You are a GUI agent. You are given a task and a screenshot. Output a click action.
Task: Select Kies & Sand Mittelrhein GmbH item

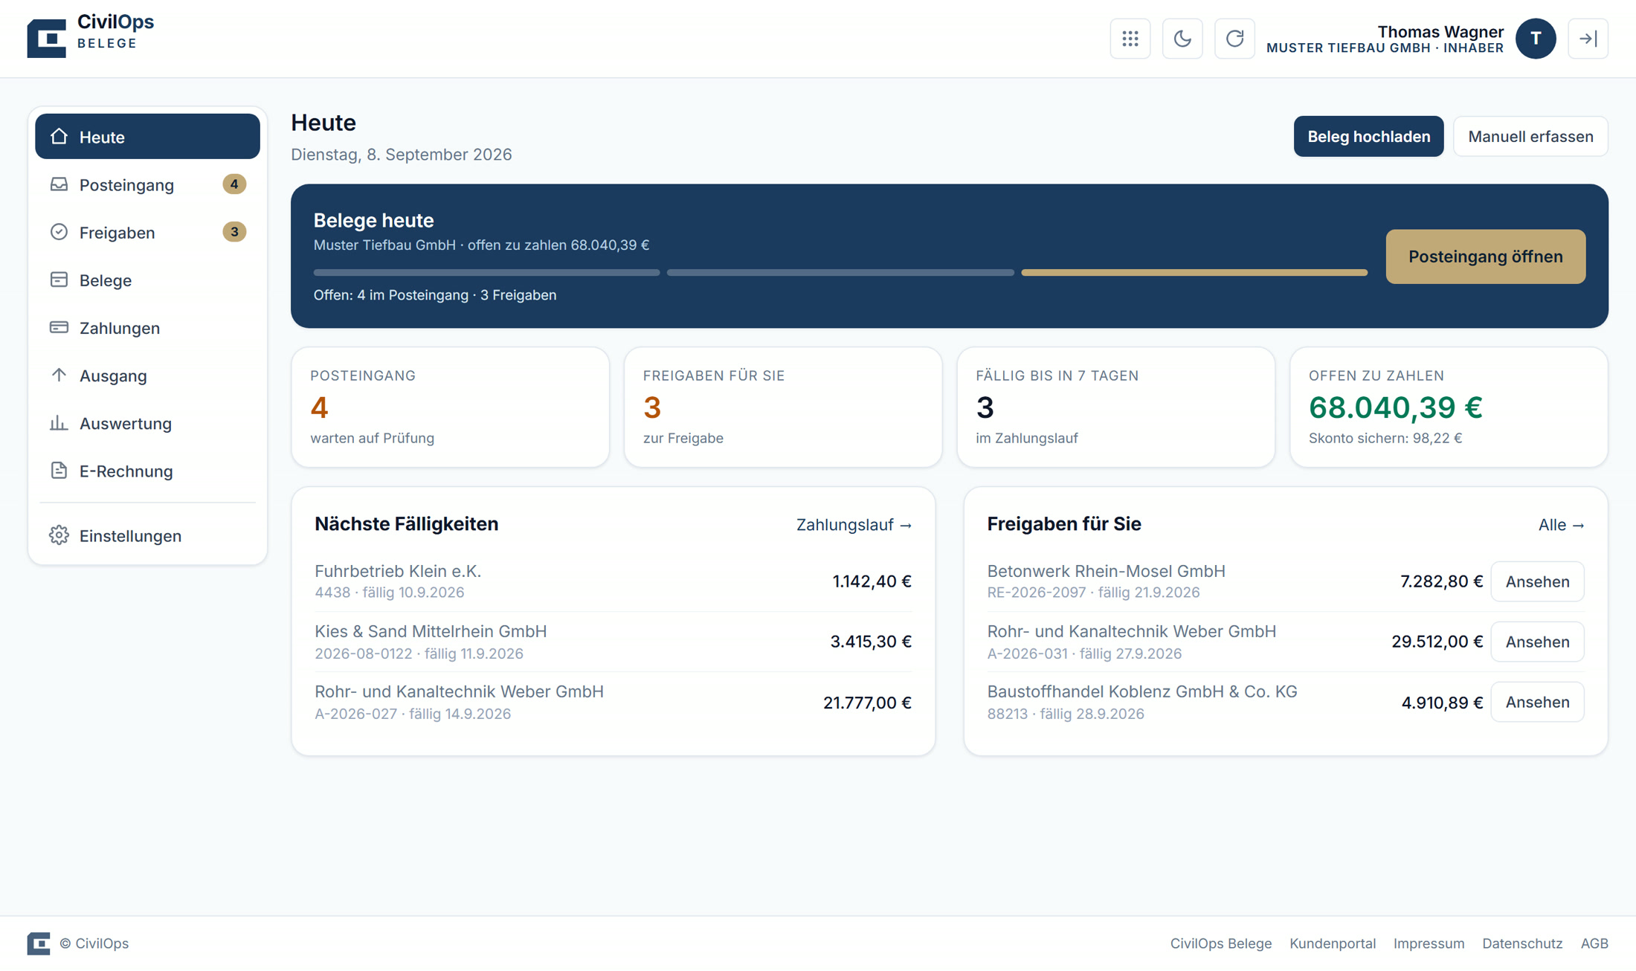[x=613, y=642]
